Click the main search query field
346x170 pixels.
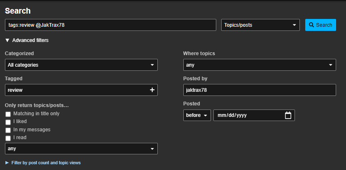pos(110,25)
